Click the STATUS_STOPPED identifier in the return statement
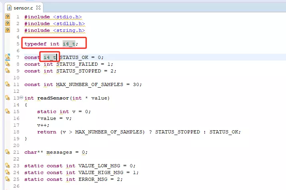Viewport: 286px width, 190px height. click(178, 132)
